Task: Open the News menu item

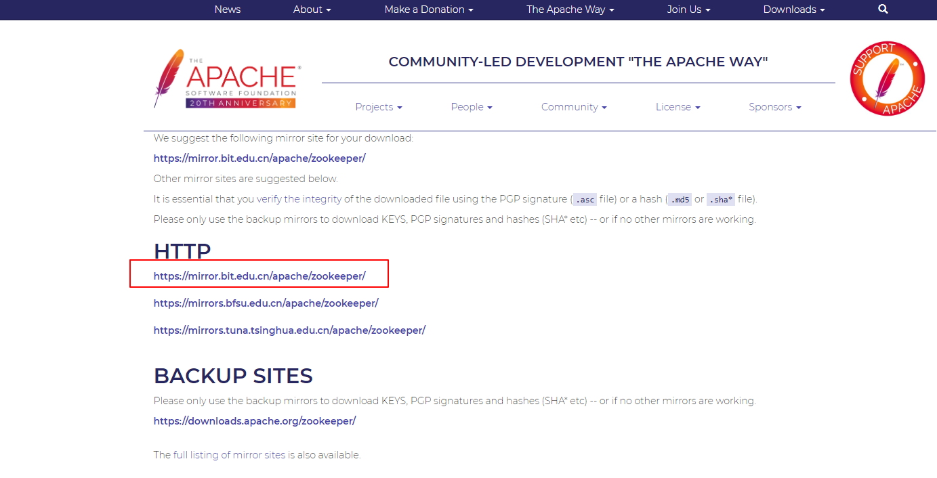Action: click(228, 9)
